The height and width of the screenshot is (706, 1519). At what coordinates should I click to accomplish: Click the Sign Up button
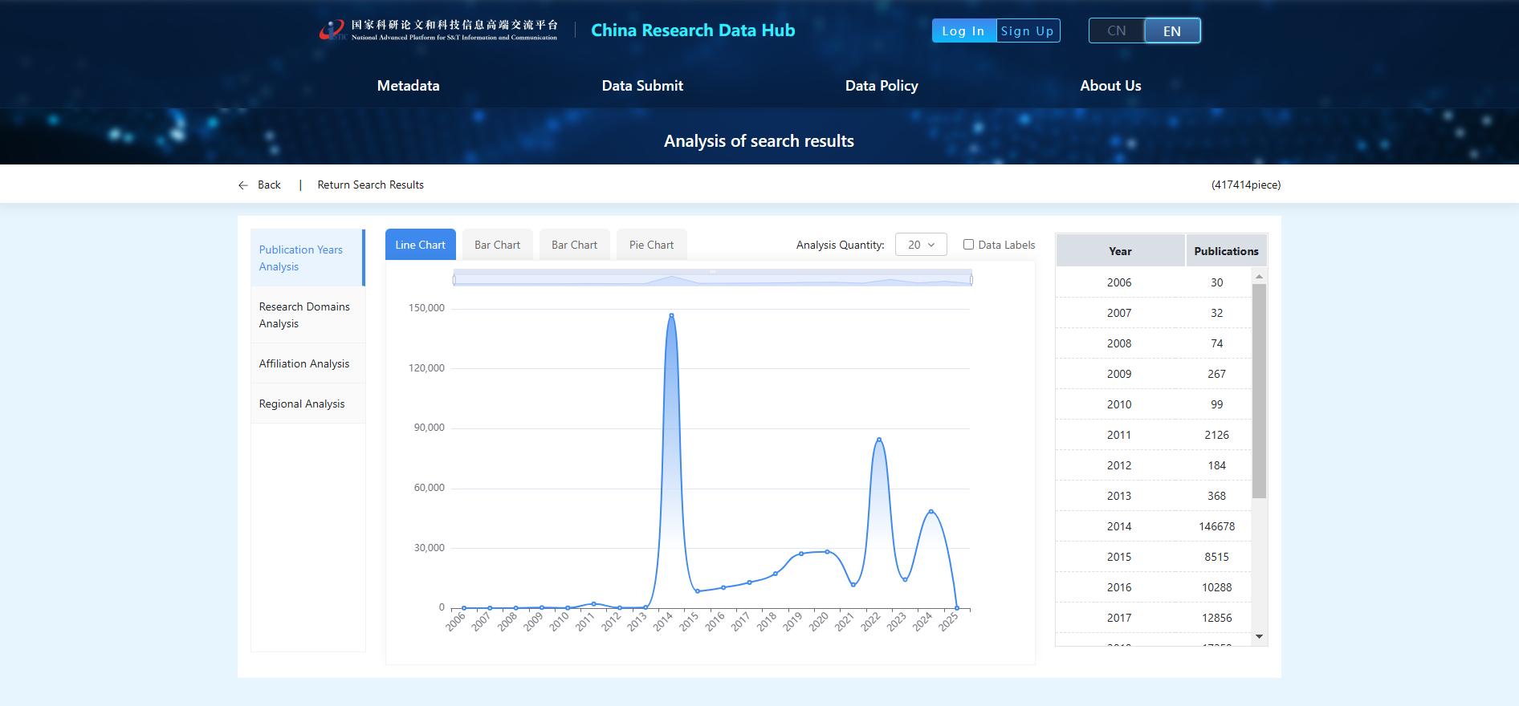pos(1028,31)
